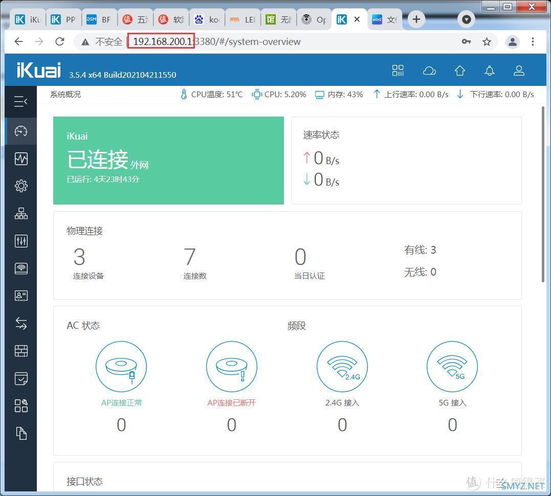
Task: Click the 5G access wifi icon
Action: point(452,367)
